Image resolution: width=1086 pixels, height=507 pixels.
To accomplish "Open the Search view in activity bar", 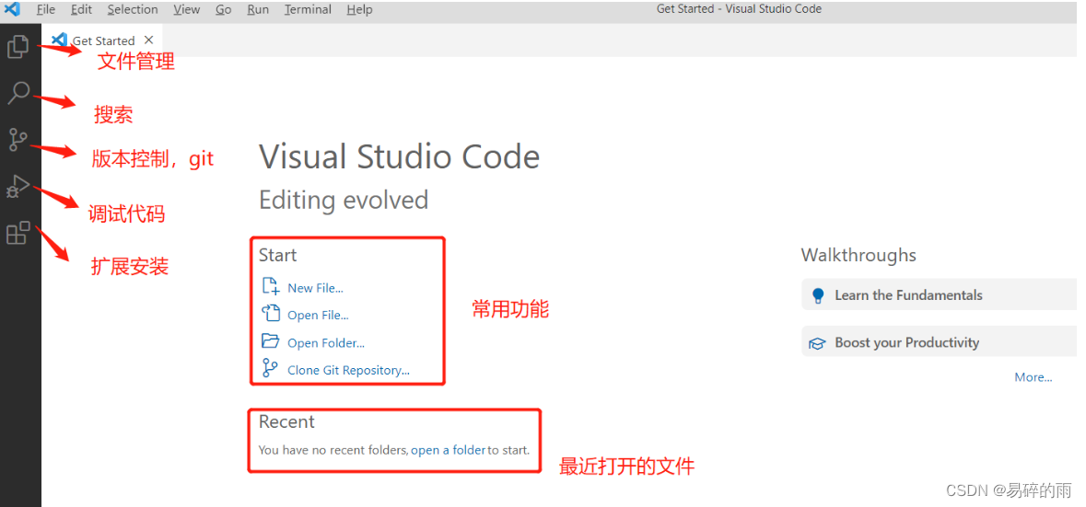I will [x=18, y=93].
